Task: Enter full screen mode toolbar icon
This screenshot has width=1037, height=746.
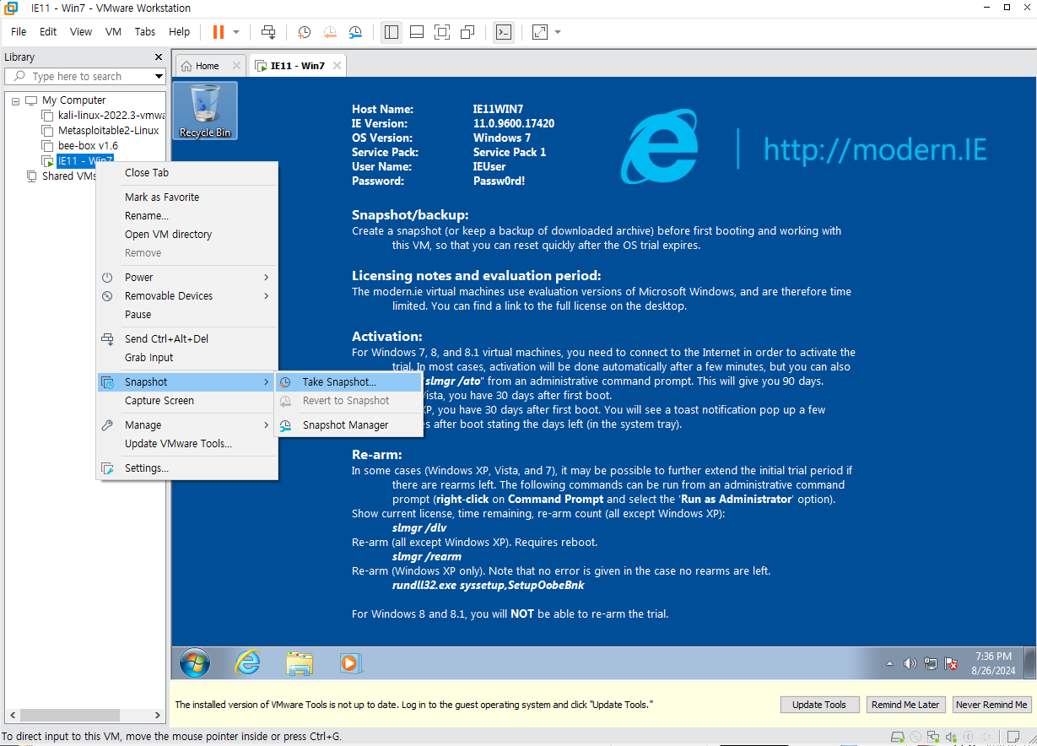Action: coord(442,32)
